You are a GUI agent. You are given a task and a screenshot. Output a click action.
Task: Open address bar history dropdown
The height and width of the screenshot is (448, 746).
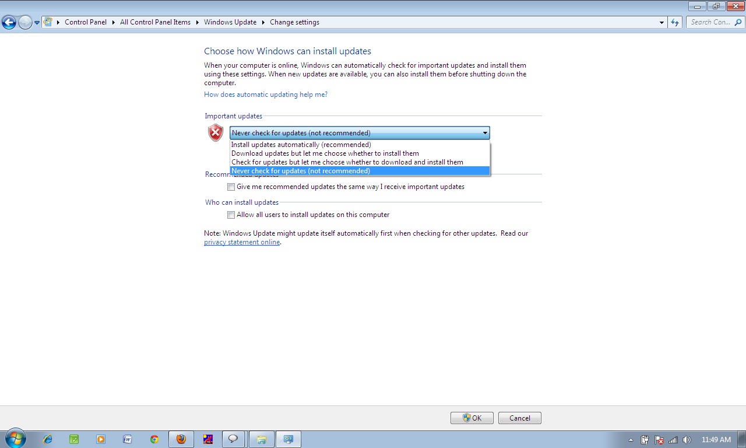click(x=661, y=22)
